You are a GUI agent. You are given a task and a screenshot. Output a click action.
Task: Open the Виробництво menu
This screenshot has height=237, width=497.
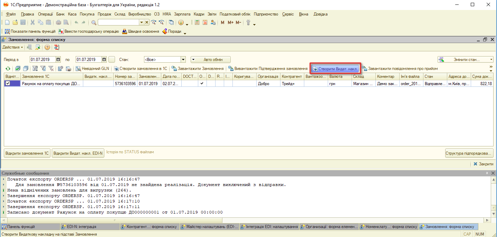pos(140,14)
